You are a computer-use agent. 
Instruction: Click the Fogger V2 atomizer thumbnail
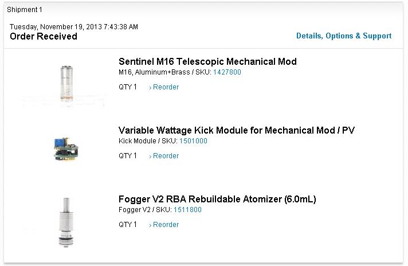click(x=66, y=222)
